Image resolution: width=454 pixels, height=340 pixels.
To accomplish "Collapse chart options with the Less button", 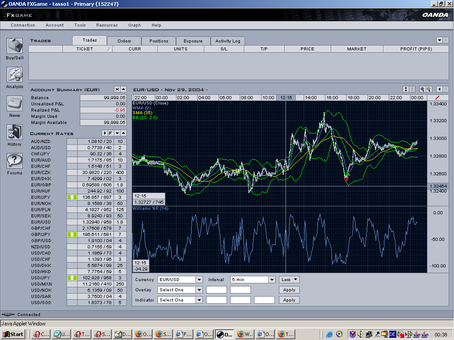I will 289,280.
